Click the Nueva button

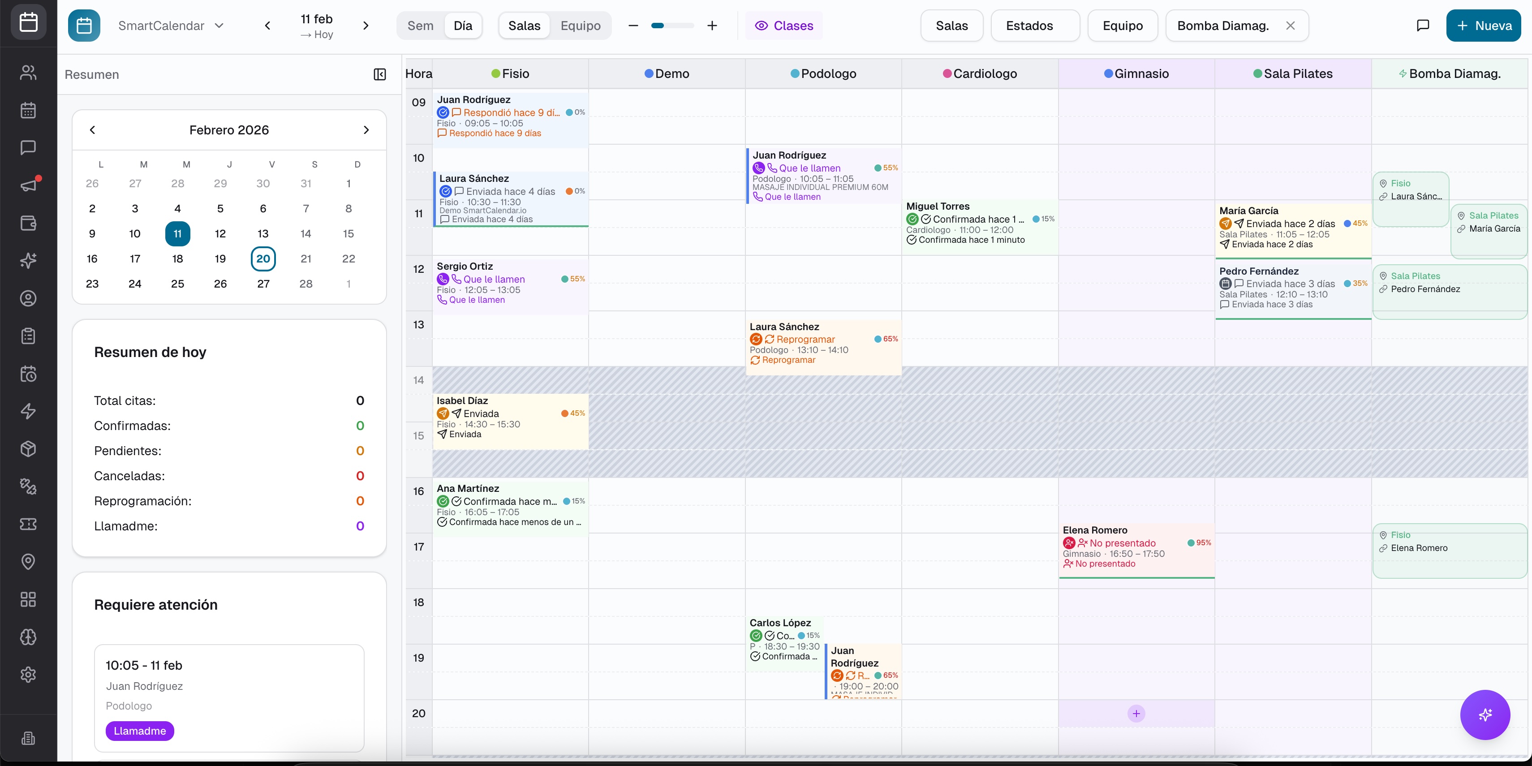coord(1483,26)
